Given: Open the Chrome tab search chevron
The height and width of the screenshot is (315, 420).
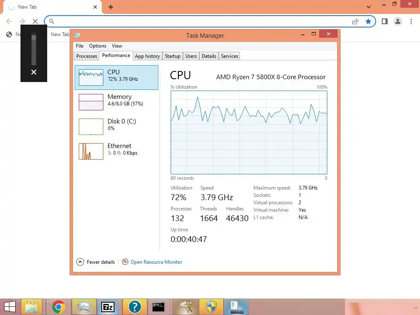Looking at the screenshot, I should 369,7.
